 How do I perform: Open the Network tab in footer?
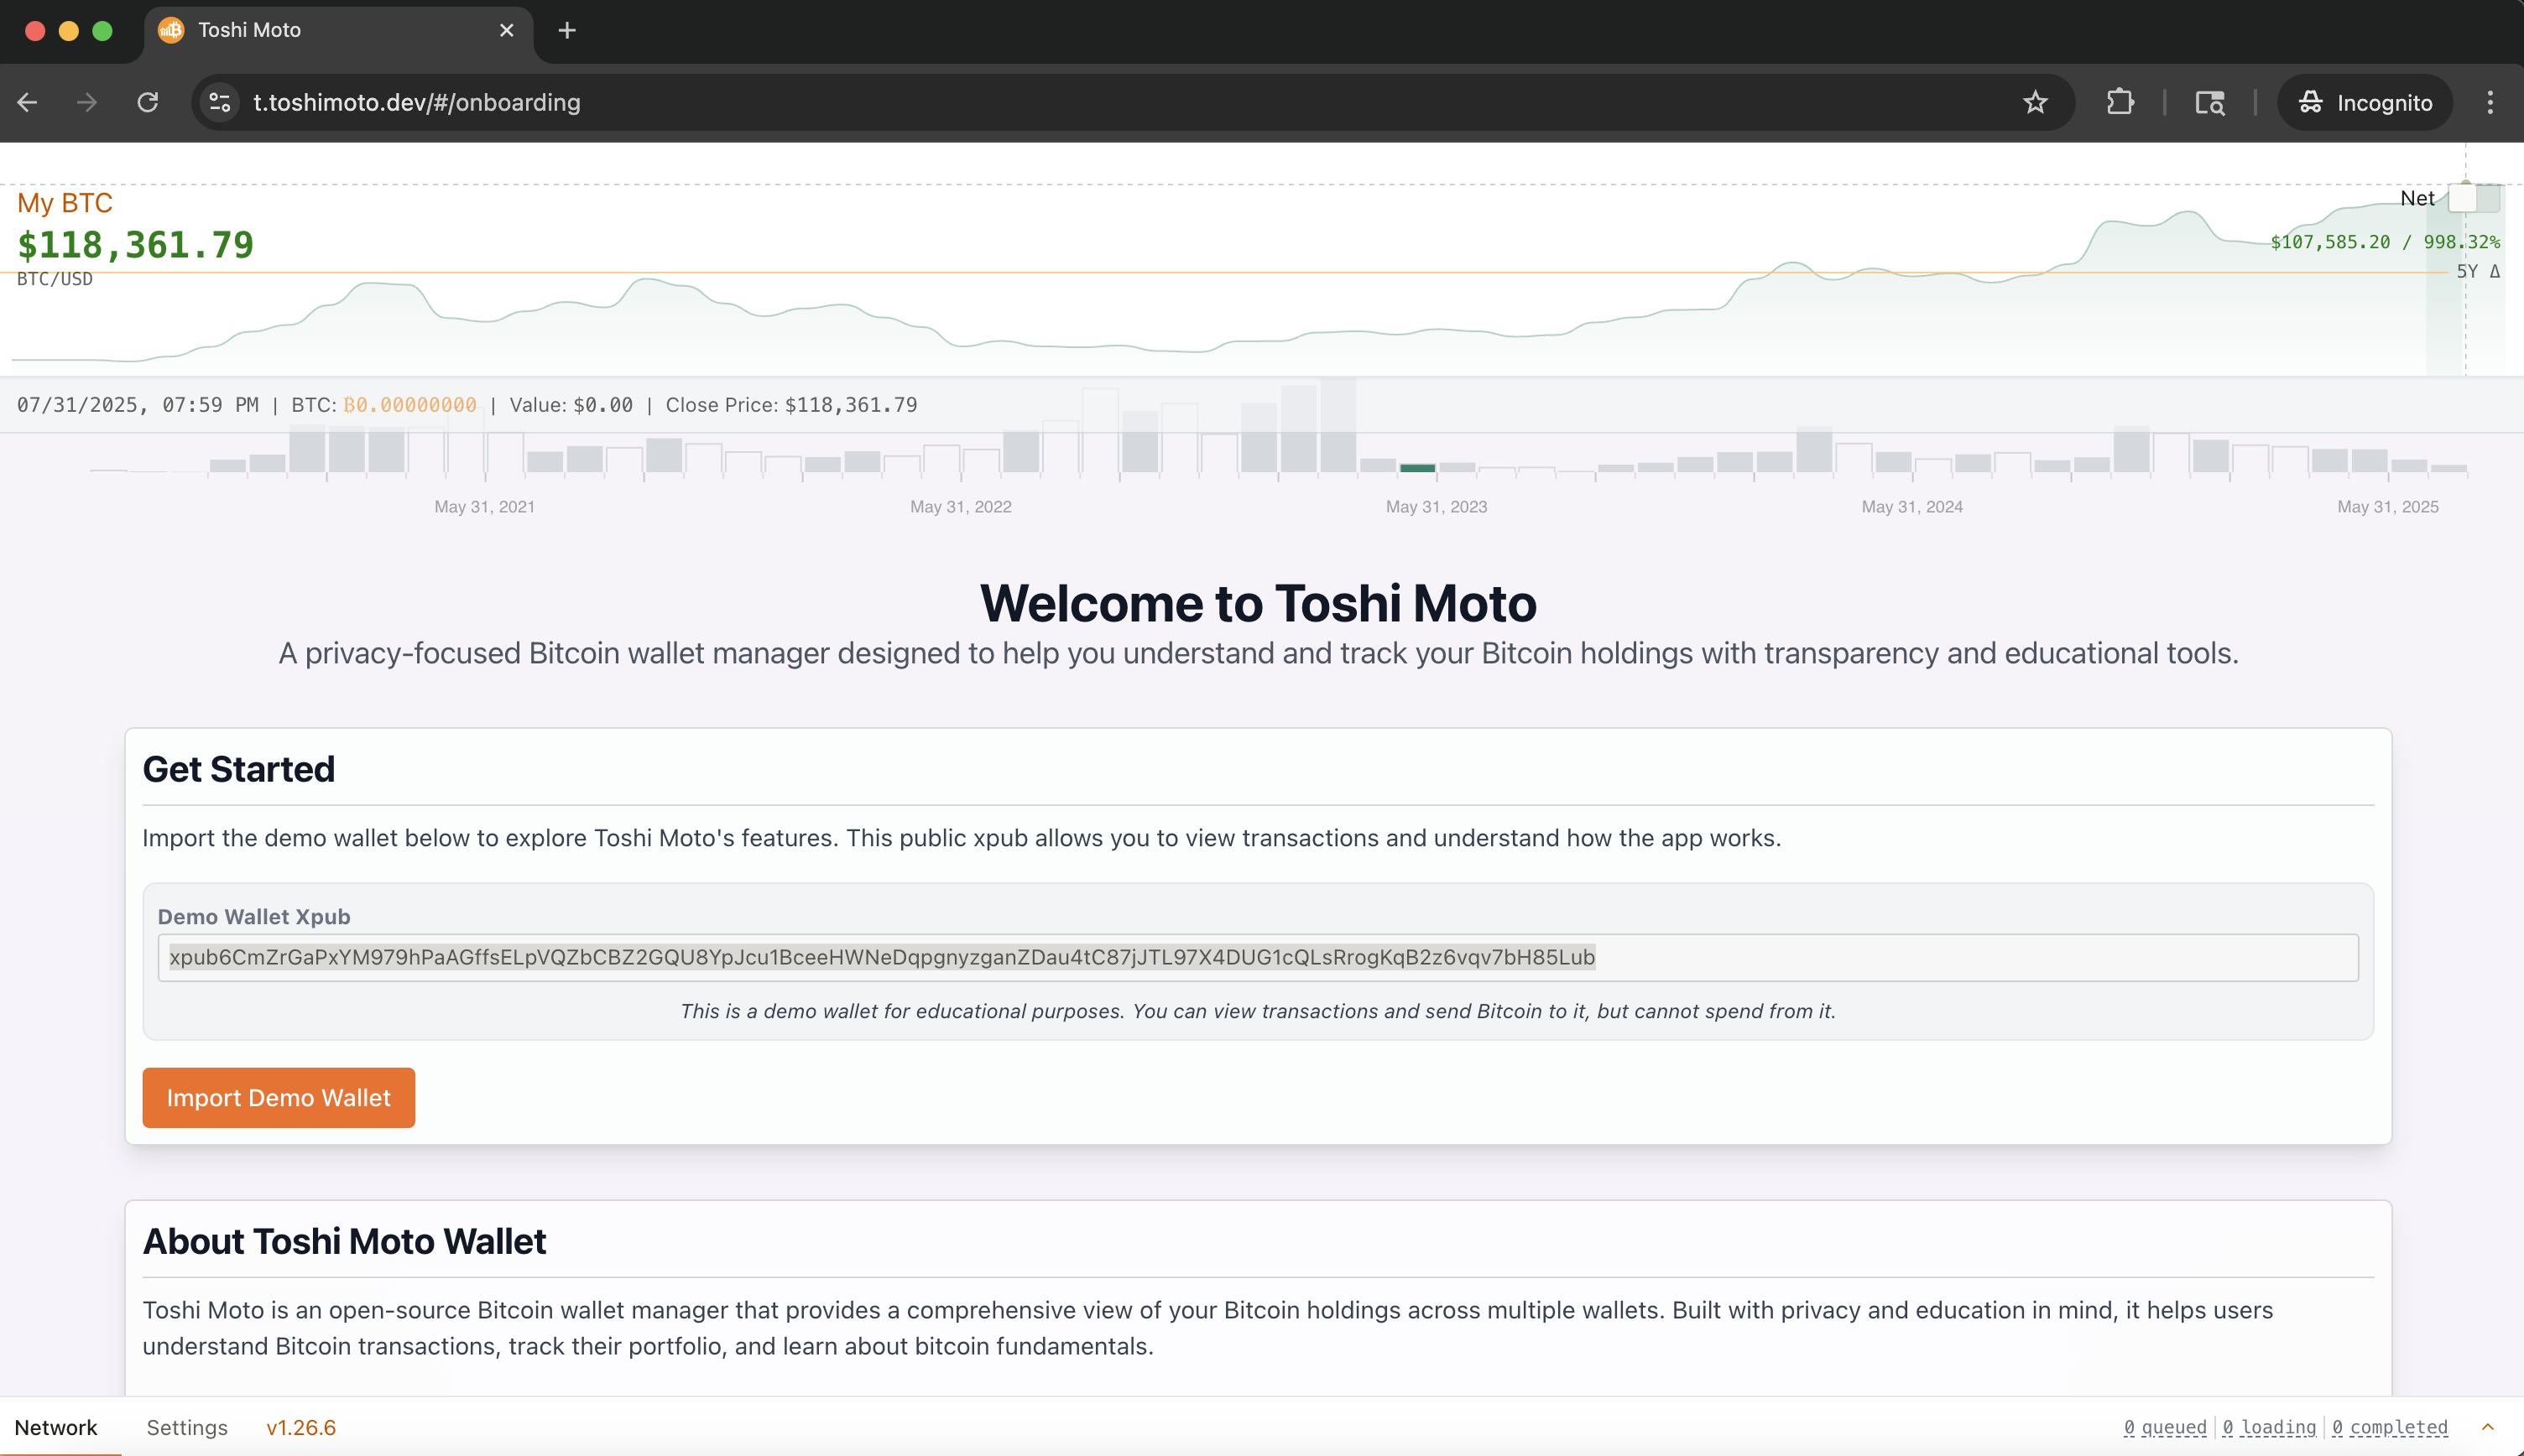[56, 1427]
